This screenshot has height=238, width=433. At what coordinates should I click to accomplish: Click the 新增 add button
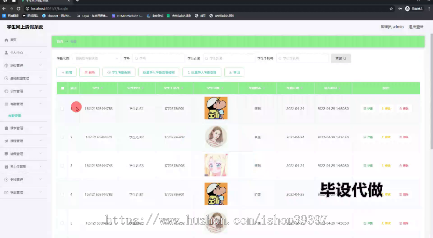coord(66,72)
